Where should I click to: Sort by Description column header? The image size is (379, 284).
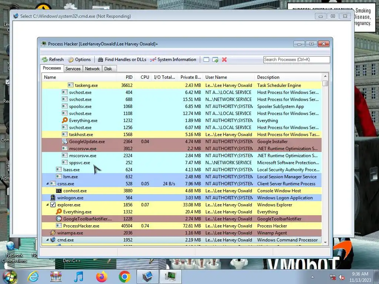(288, 77)
